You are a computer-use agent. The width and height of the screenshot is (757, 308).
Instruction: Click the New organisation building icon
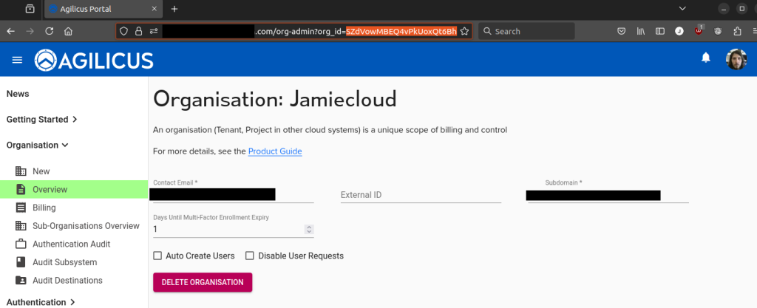point(21,171)
